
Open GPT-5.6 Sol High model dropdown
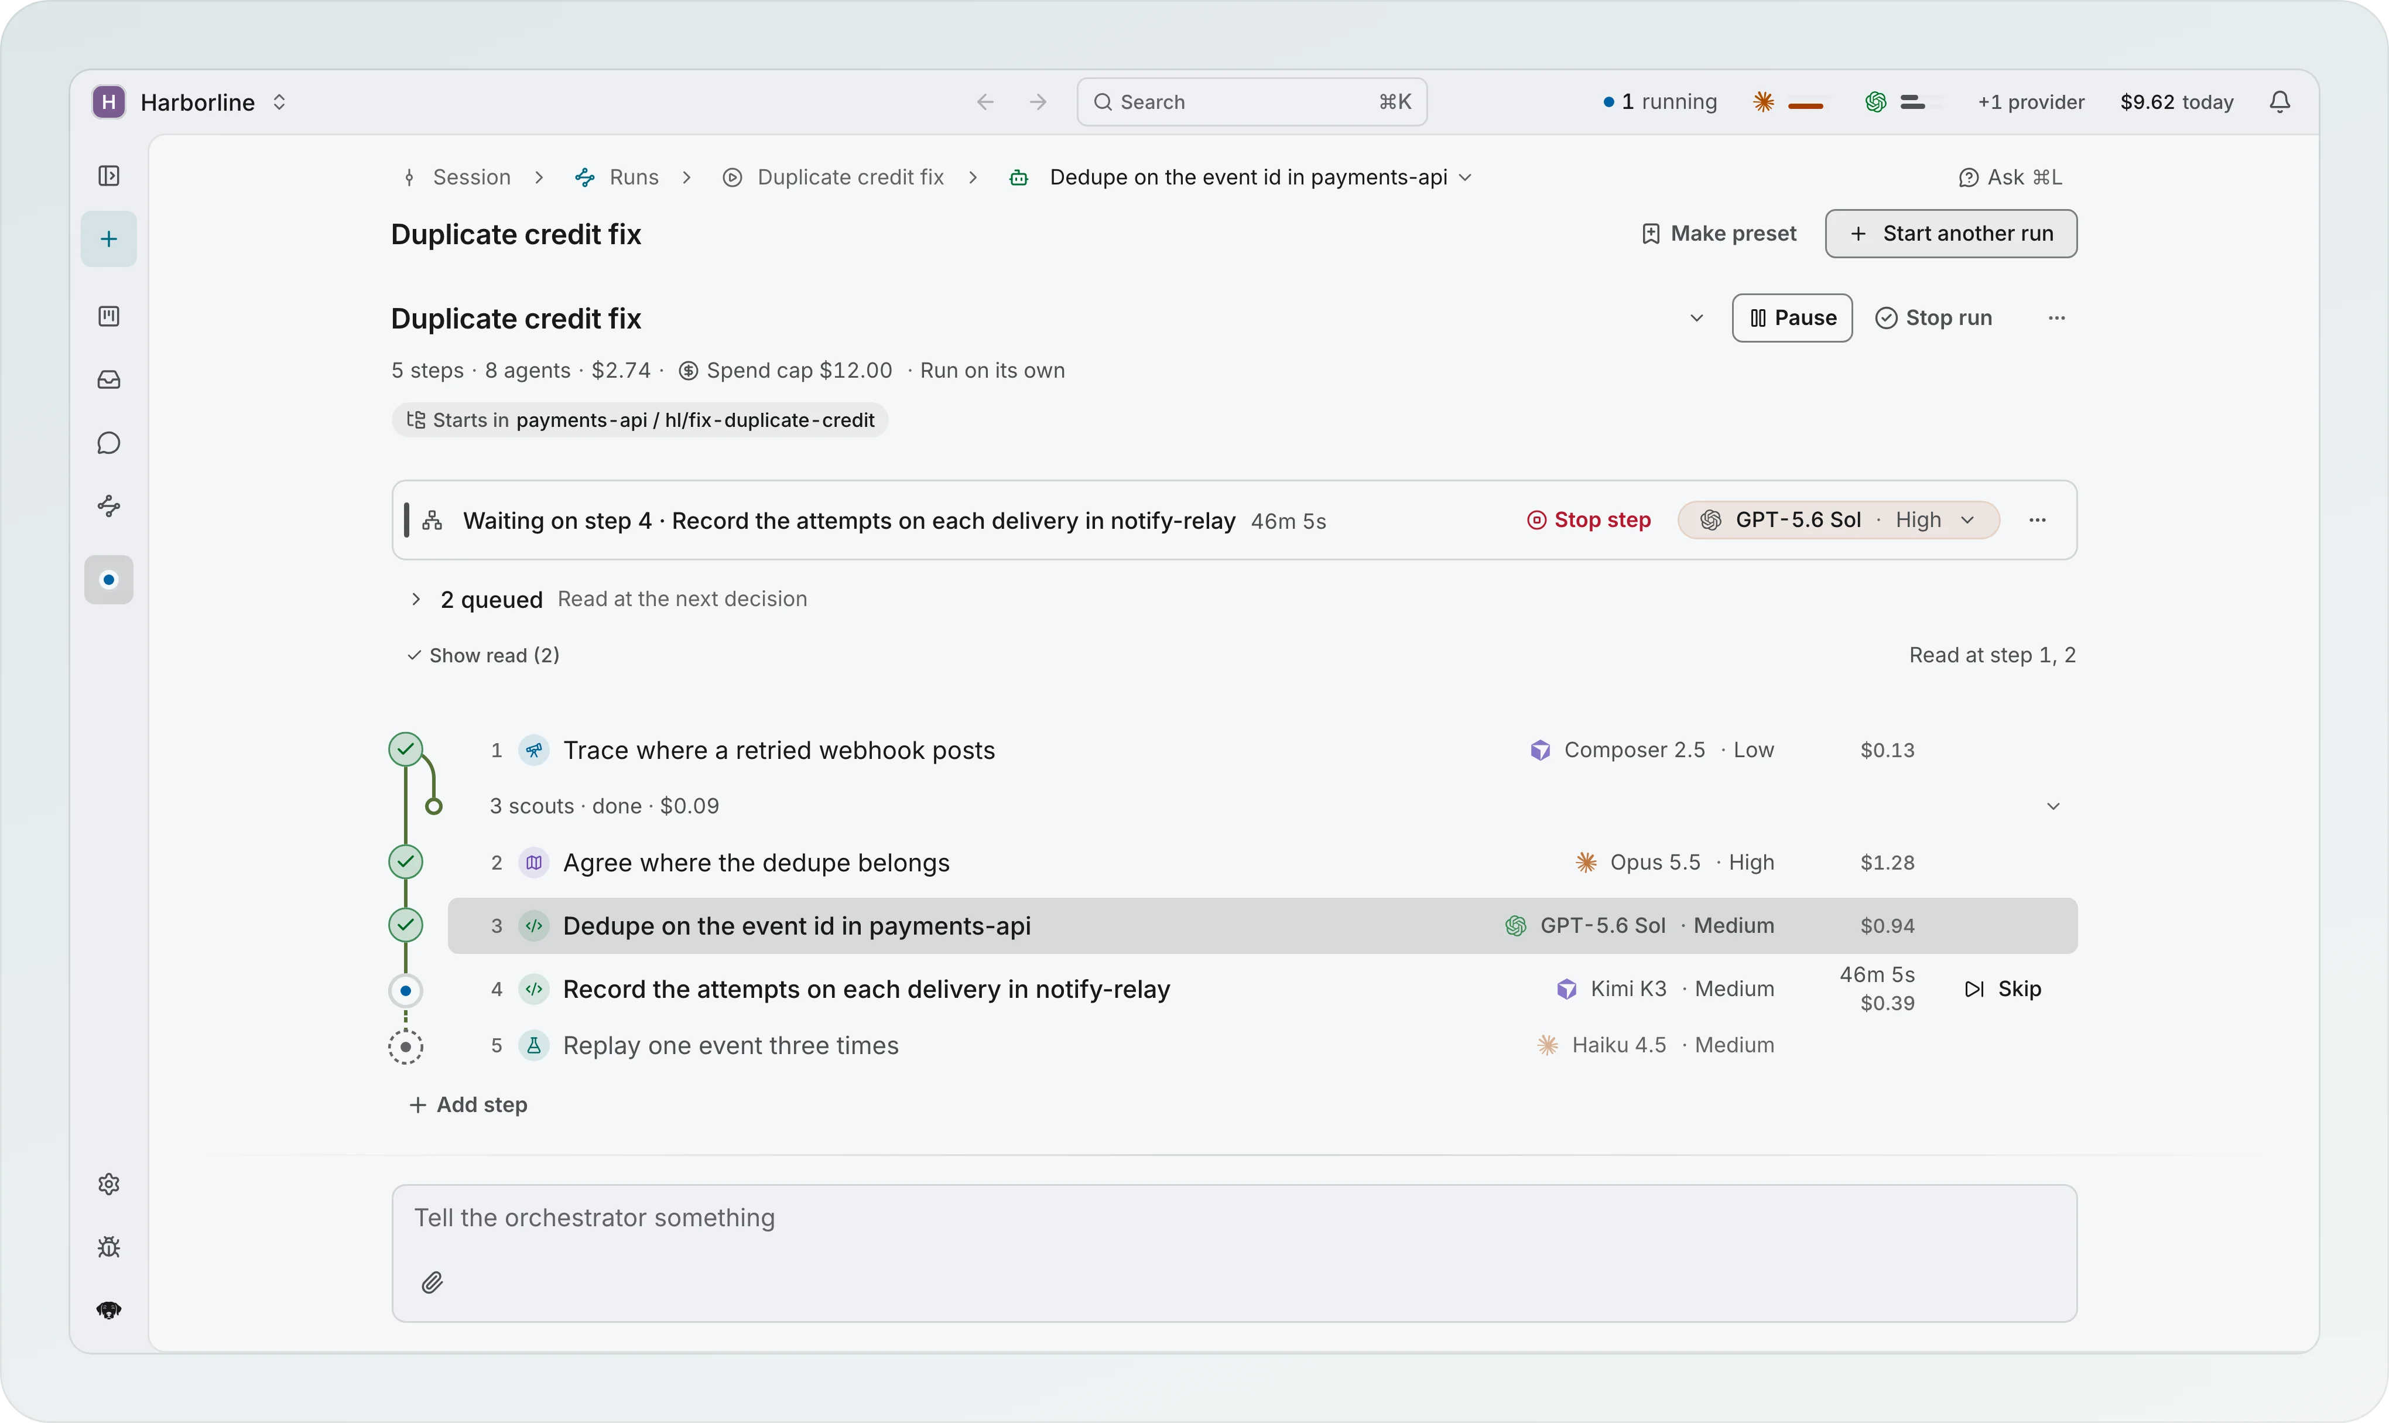[x=1838, y=520]
